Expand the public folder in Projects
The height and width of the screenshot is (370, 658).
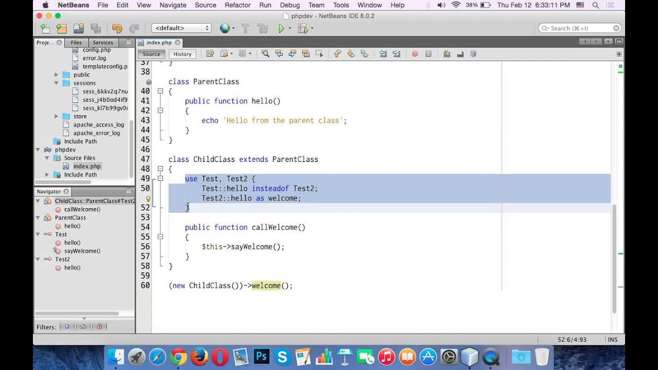57,75
